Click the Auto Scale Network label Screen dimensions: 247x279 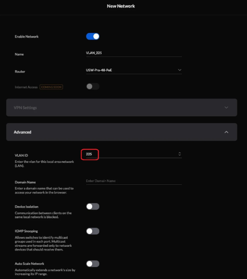(x=29, y=264)
